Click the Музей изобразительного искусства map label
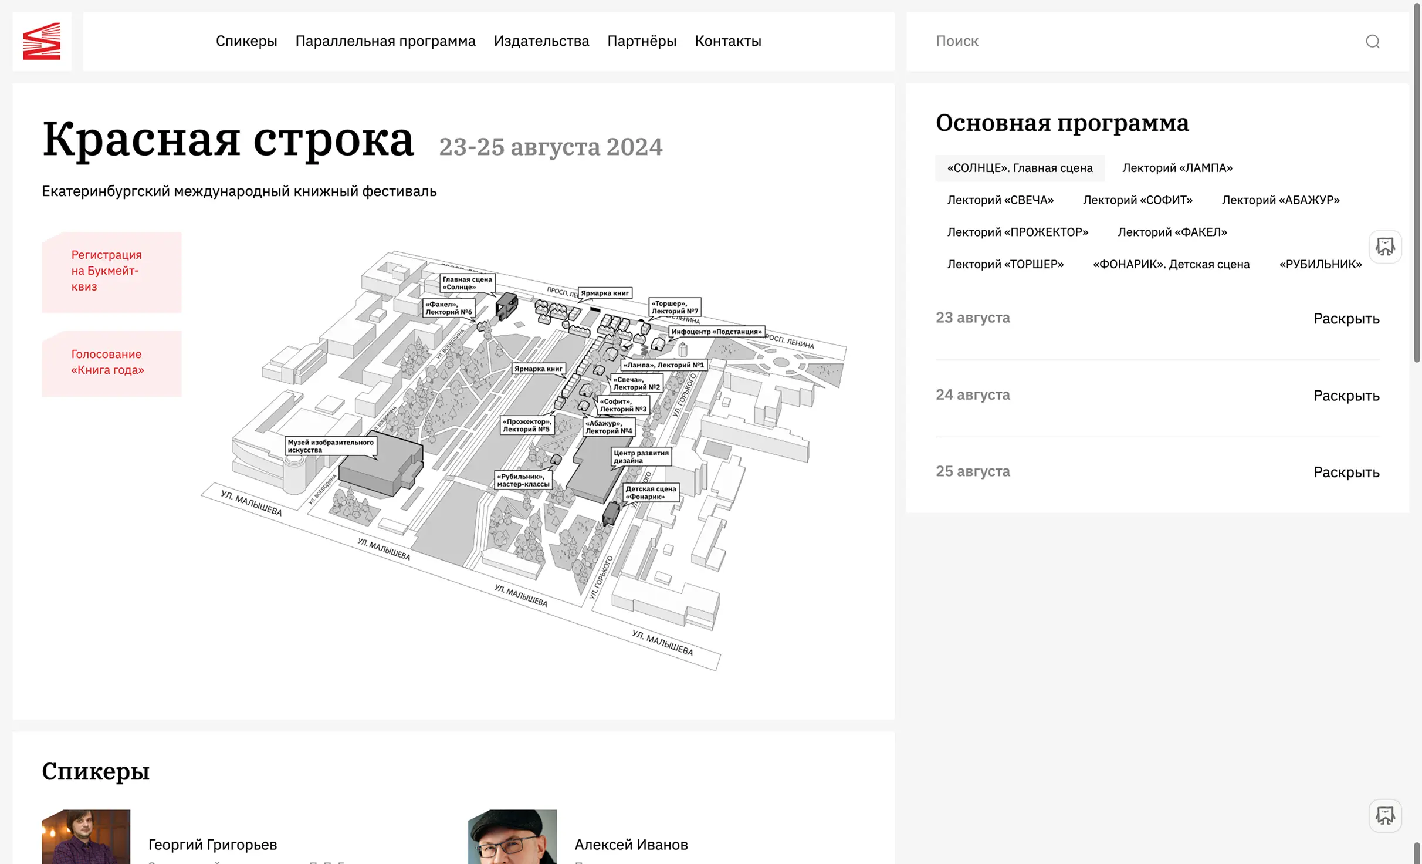Image resolution: width=1422 pixels, height=864 pixels. [330, 446]
